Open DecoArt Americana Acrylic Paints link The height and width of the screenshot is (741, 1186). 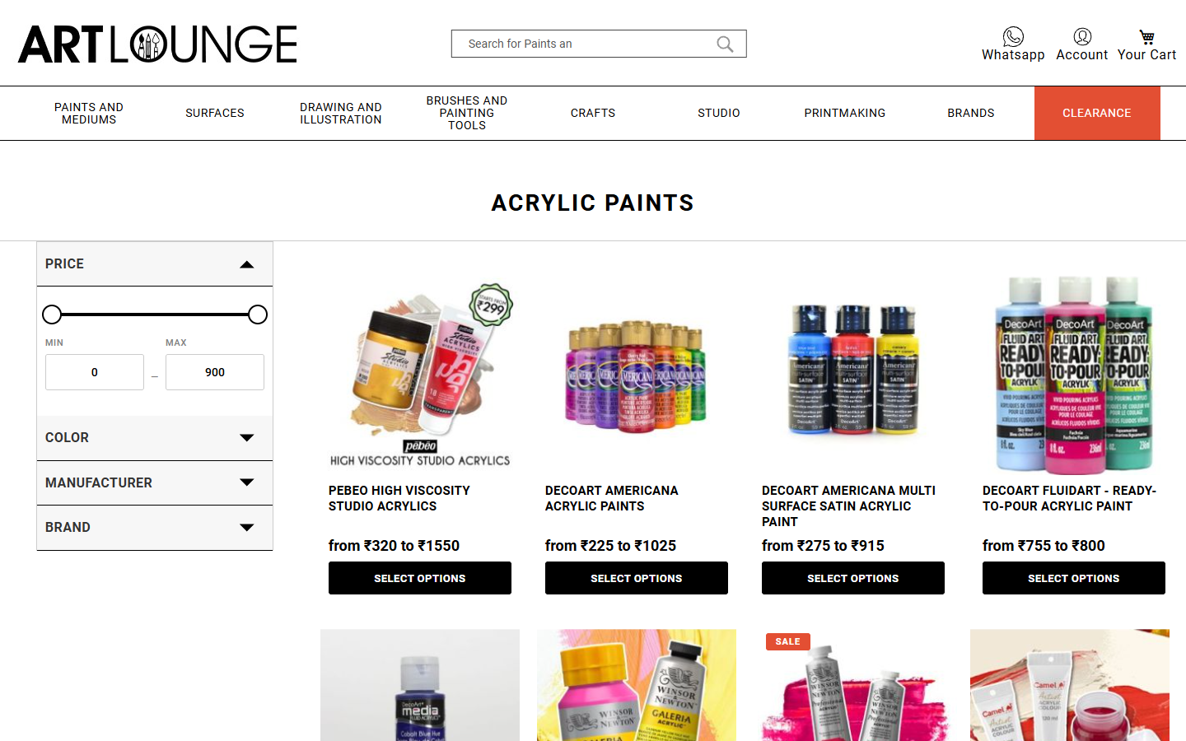(x=612, y=498)
